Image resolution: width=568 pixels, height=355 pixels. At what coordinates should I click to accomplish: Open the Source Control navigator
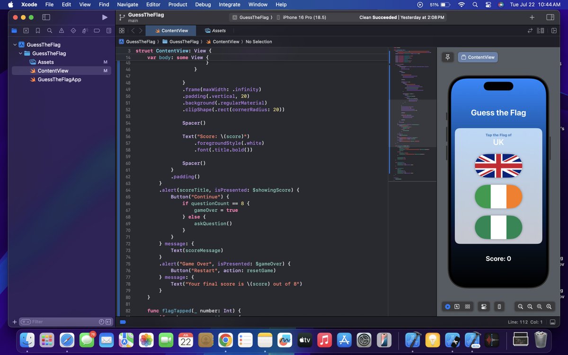pyautogui.click(x=26, y=30)
